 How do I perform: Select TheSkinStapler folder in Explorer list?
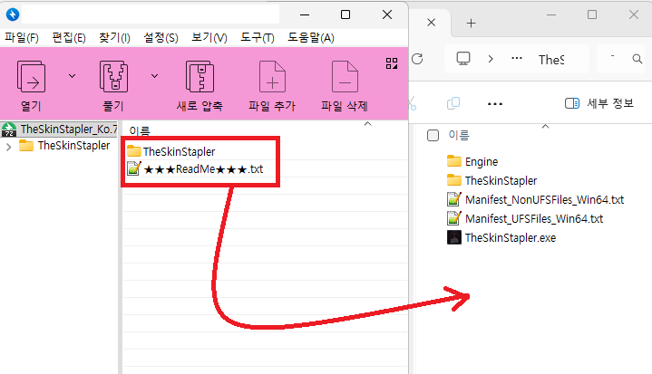(491, 180)
